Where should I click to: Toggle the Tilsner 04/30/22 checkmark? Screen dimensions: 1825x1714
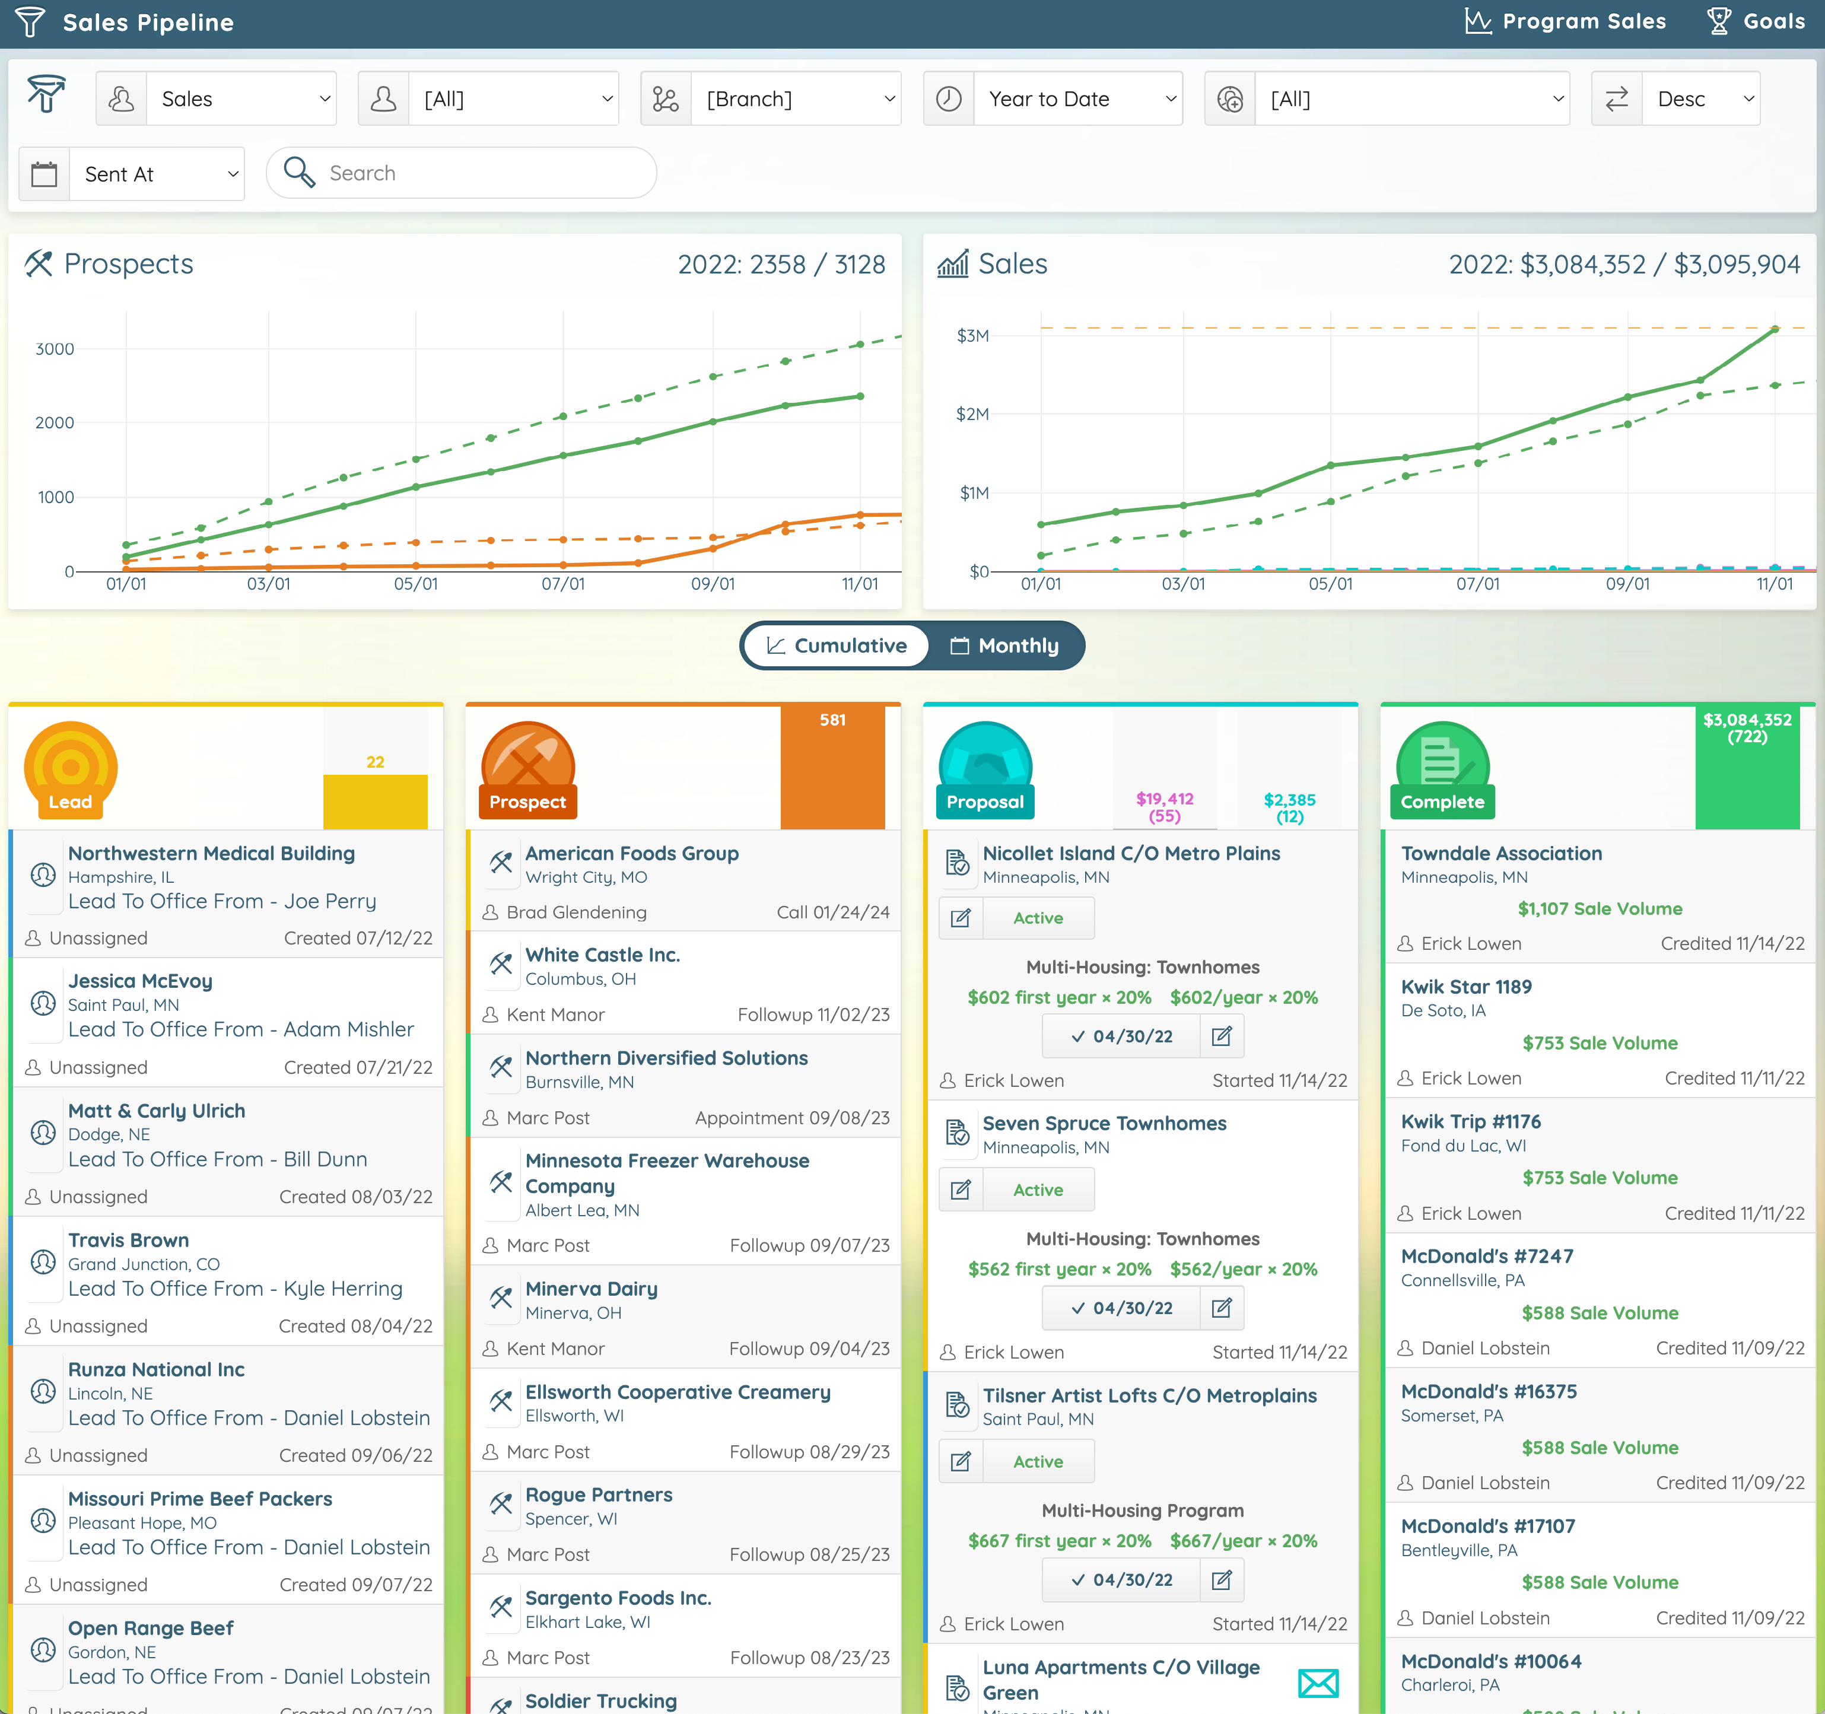(x=1122, y=1580)
